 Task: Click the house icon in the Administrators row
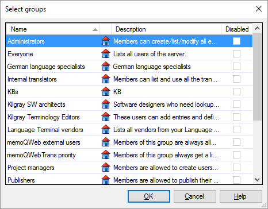click(x=106, y=41)
